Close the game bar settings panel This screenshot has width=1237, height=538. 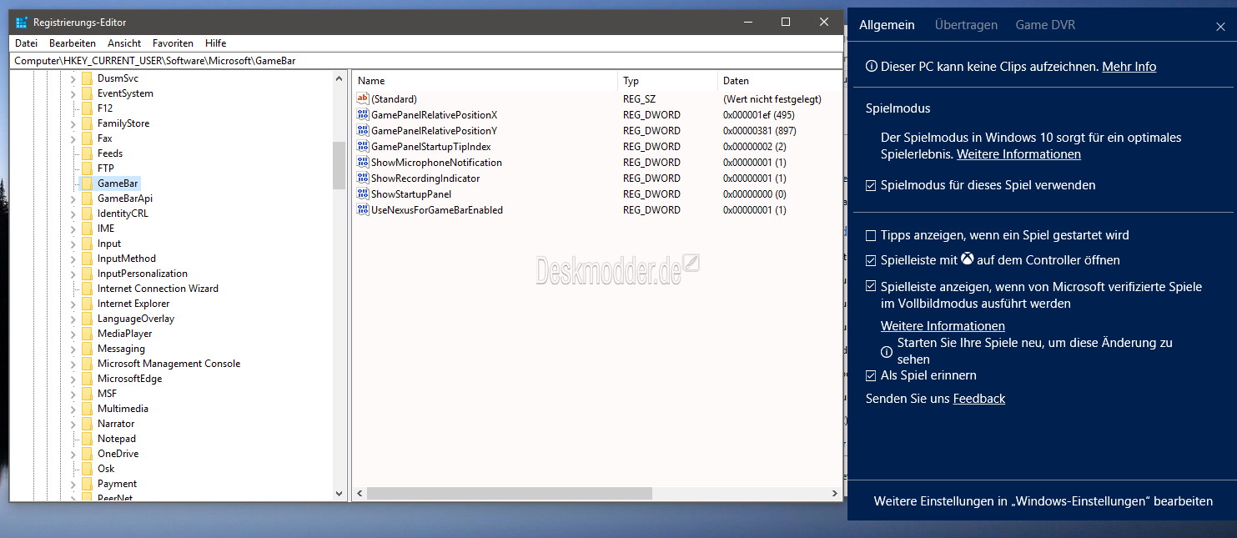[1220, 27]
